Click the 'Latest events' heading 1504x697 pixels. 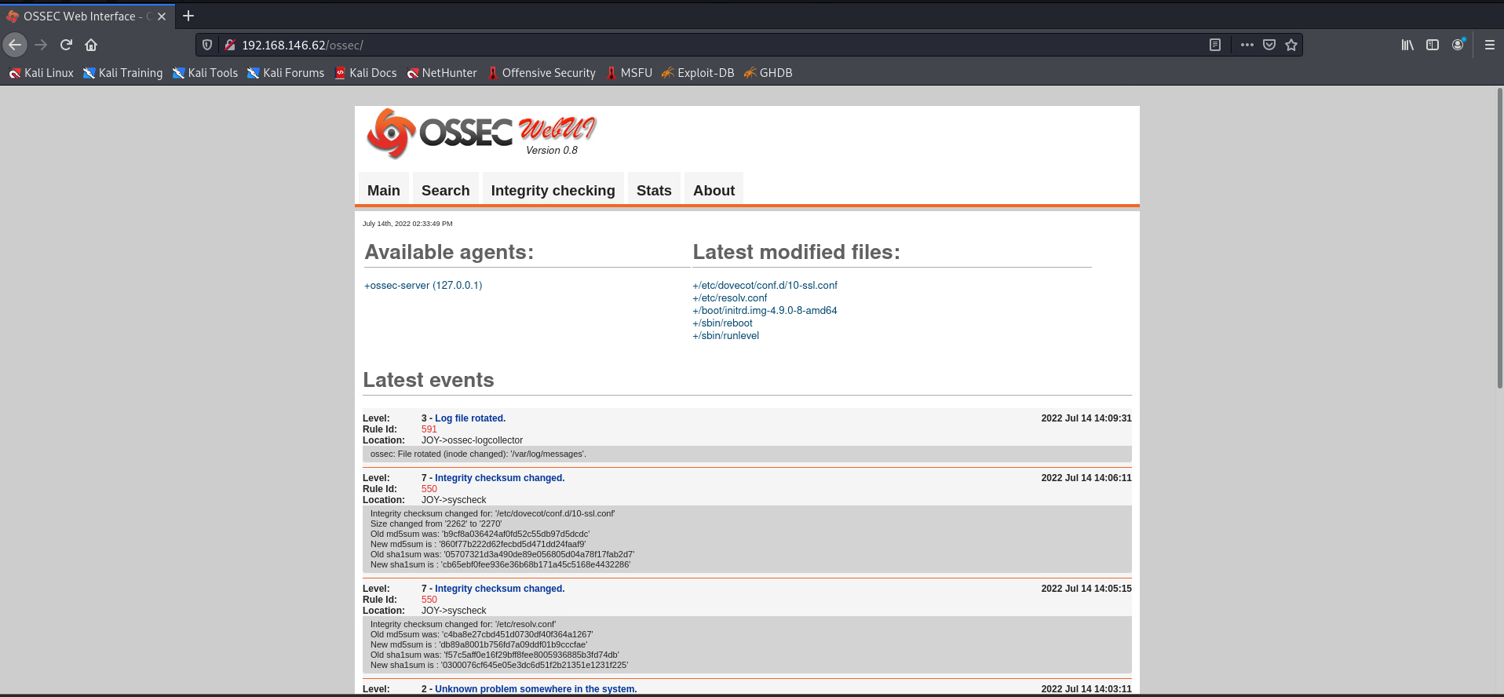coord(429,380)
